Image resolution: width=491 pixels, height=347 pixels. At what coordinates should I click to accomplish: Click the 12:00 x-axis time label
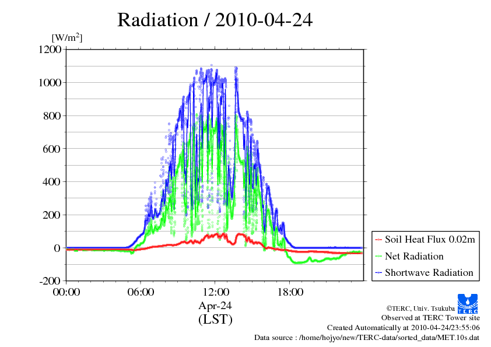coord(215,292)
